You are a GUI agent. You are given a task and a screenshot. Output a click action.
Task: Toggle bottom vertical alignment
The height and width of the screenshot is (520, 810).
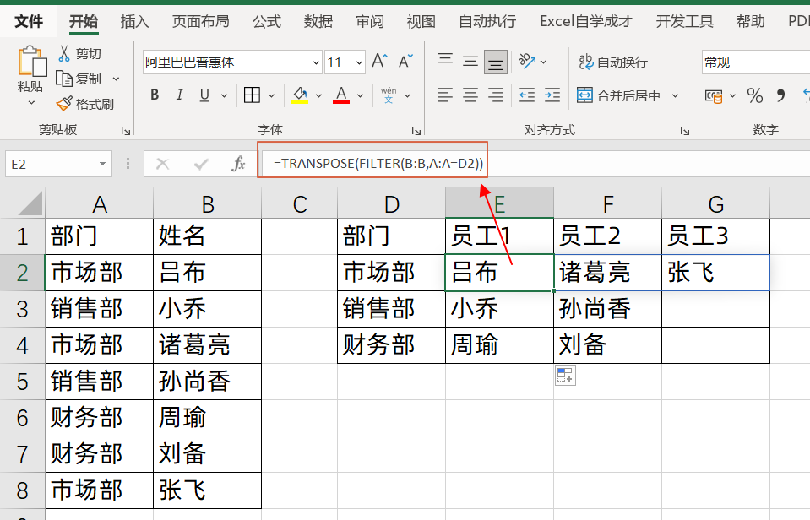tap(496, 62)
